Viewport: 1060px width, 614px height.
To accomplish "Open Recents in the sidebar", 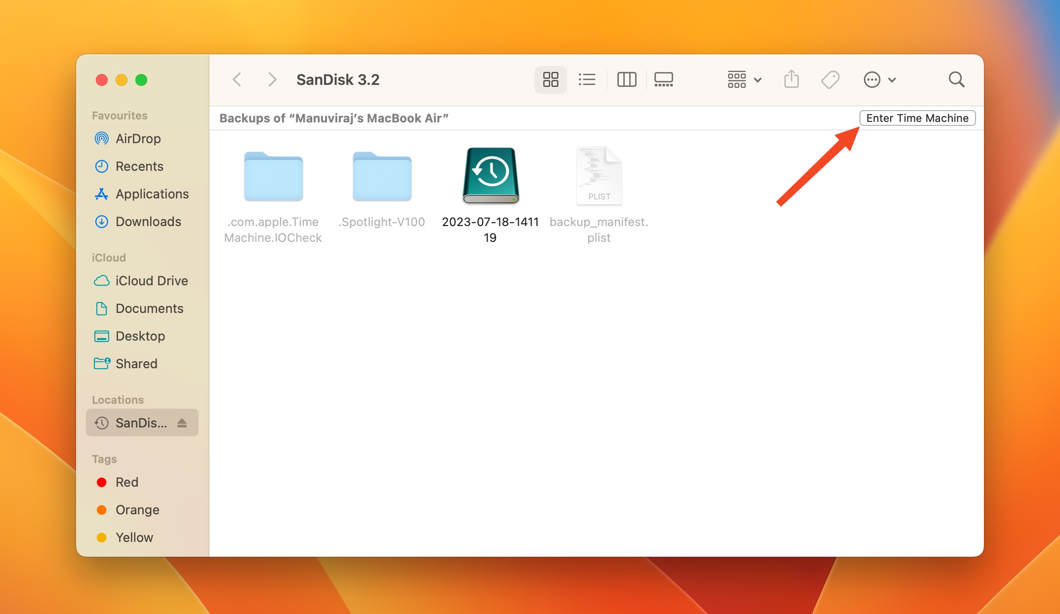I will [x=142, y=166].
